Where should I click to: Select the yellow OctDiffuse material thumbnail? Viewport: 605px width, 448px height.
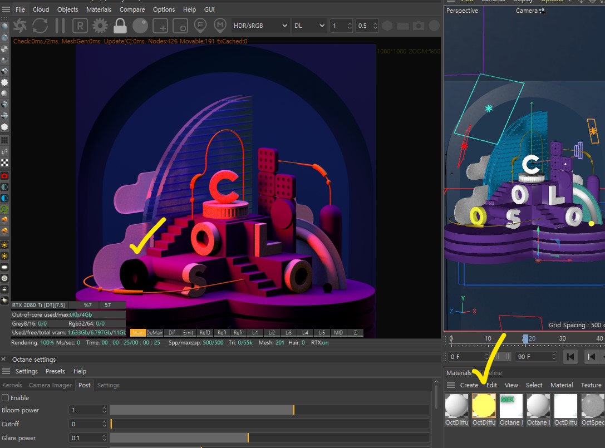[484, 406]
